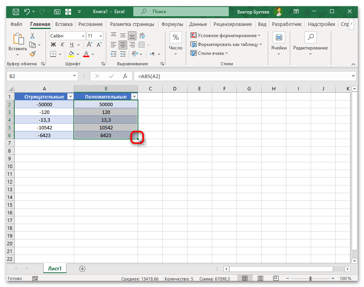Click Форматировать как таблицу button

pos(227,44)
